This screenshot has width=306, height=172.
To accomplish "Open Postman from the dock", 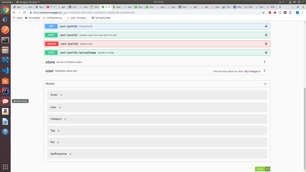I will [5, 30].
